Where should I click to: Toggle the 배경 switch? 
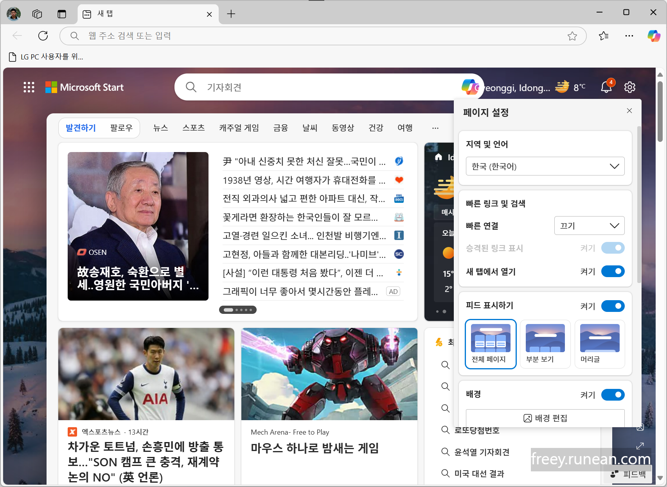(x=613, y=395)
